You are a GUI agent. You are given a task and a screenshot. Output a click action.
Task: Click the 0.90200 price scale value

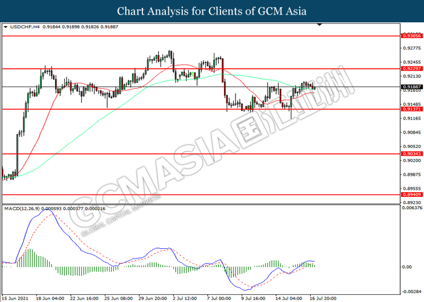(412, 161)
